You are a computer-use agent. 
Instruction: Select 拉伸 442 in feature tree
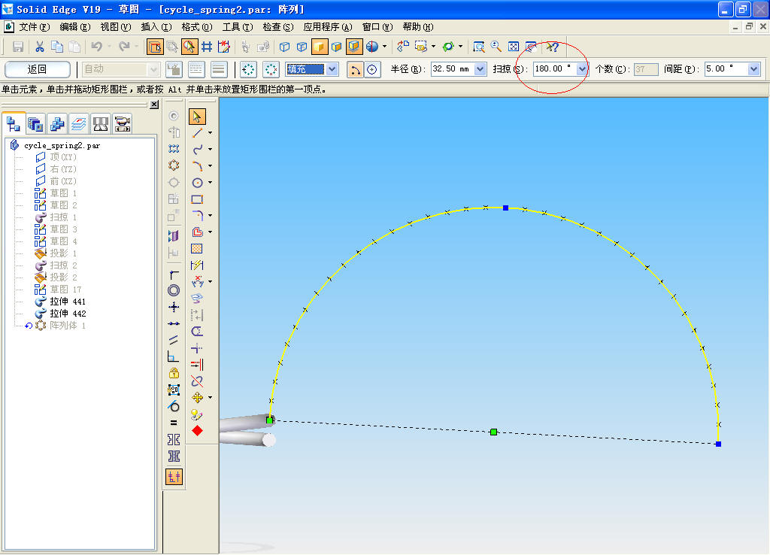[x=67, y=314]
